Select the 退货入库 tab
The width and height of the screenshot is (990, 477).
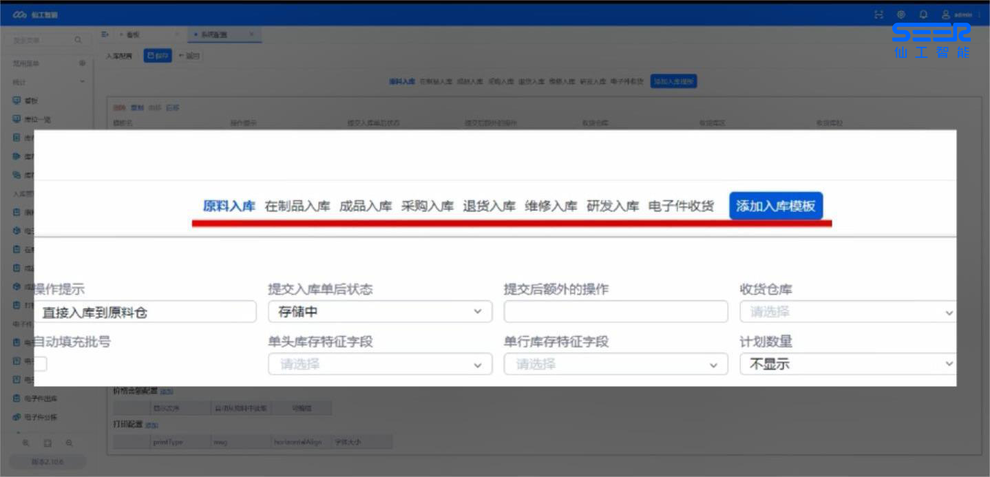pyautogui.click(x=489, y=206)
